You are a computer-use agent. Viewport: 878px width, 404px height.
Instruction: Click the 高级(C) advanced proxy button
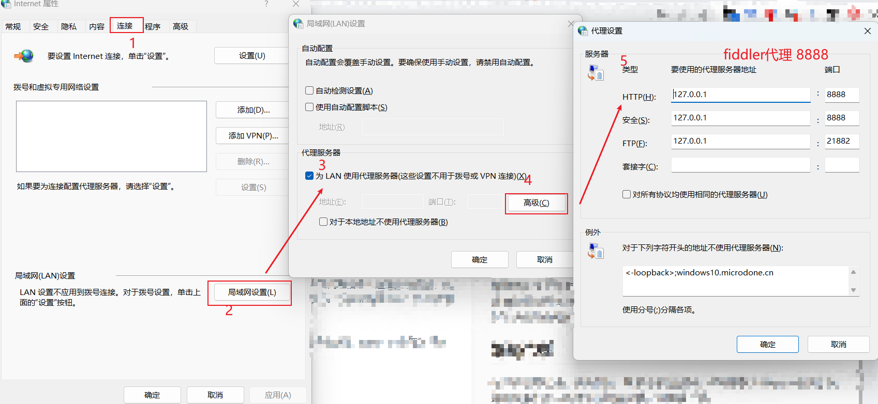(536, 203)
